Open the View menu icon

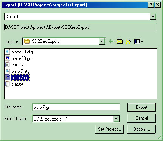[138, 41]
